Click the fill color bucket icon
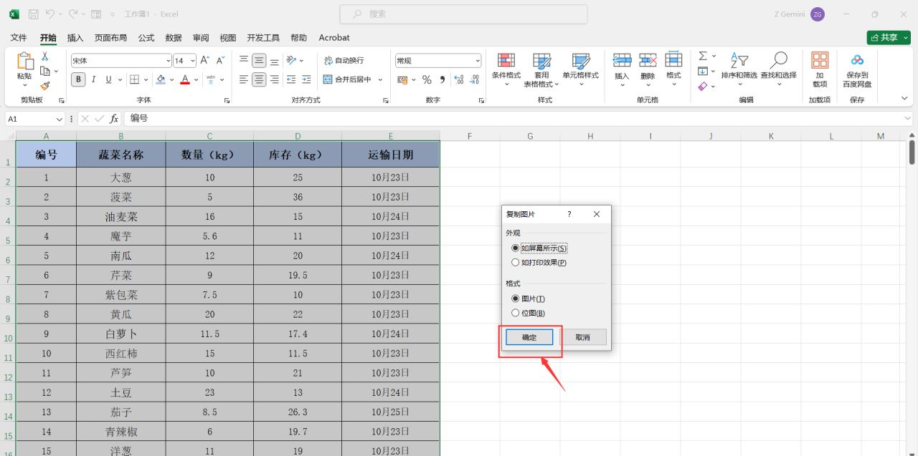 (x=161, y=79)
